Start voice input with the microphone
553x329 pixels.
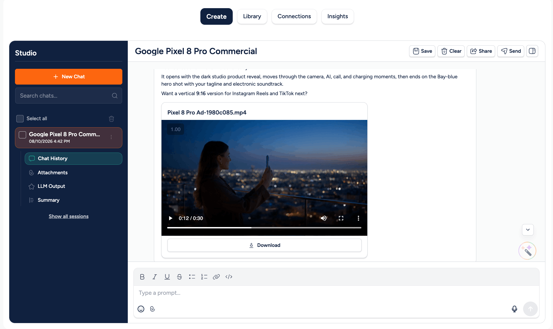coord(514,309)
